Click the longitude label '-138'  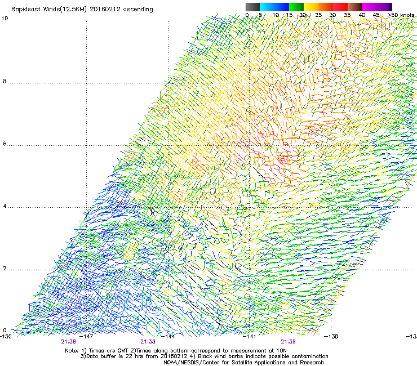coord(331,337)
